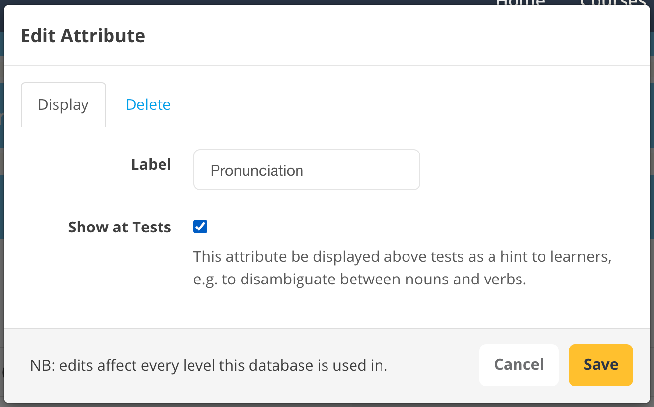Switch to the Display tab
The width and height of the screenshot is (654, 407).
point(63,105)
